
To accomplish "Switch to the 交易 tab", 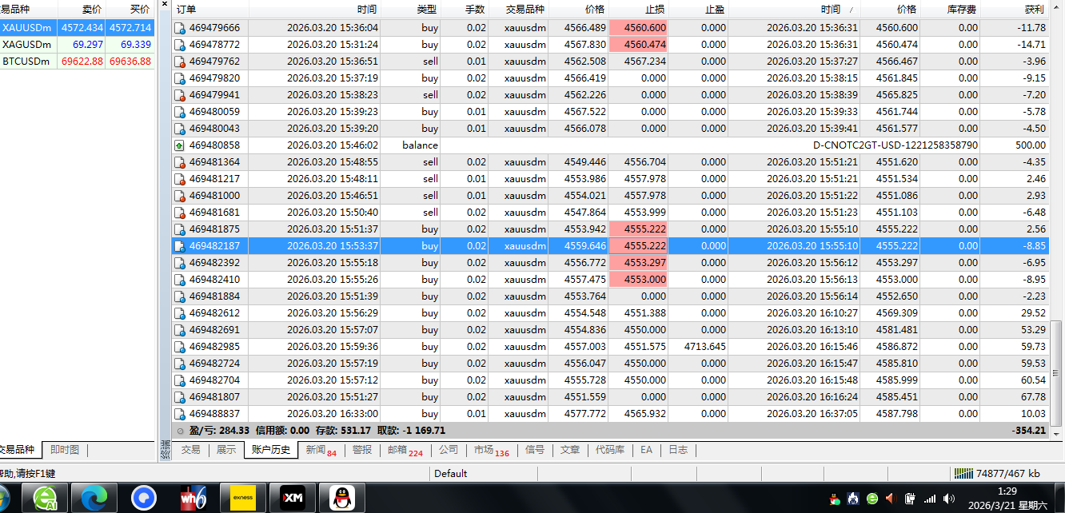I will pos(190,450).
